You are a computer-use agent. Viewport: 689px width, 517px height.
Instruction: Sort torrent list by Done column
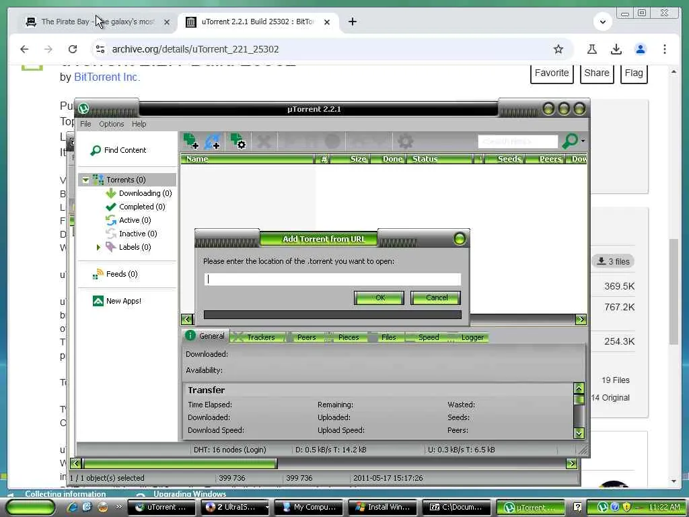(388, 159)
